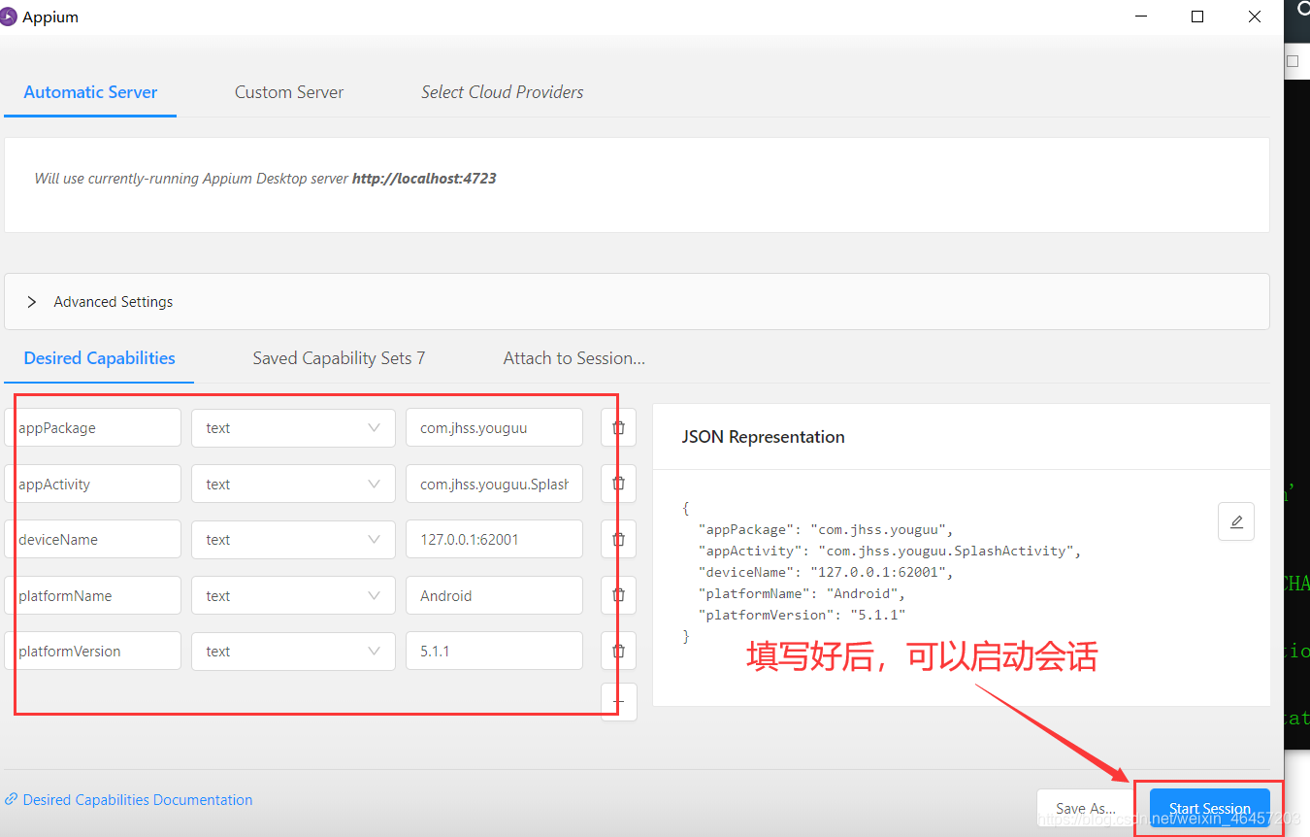Switch to the Custom Server tab
The image size is (1310, 837).
coord(289,92)
